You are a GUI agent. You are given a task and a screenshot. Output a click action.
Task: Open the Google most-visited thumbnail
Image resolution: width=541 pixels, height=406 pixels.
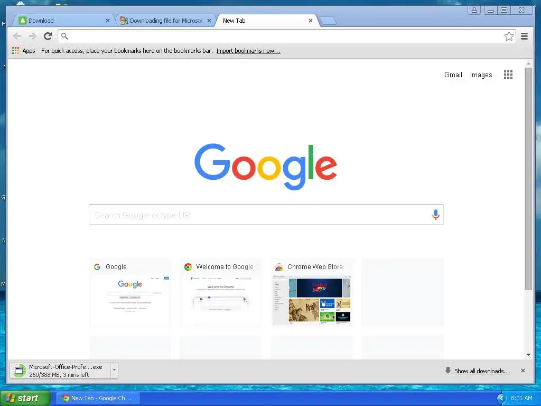click(130, 292)
